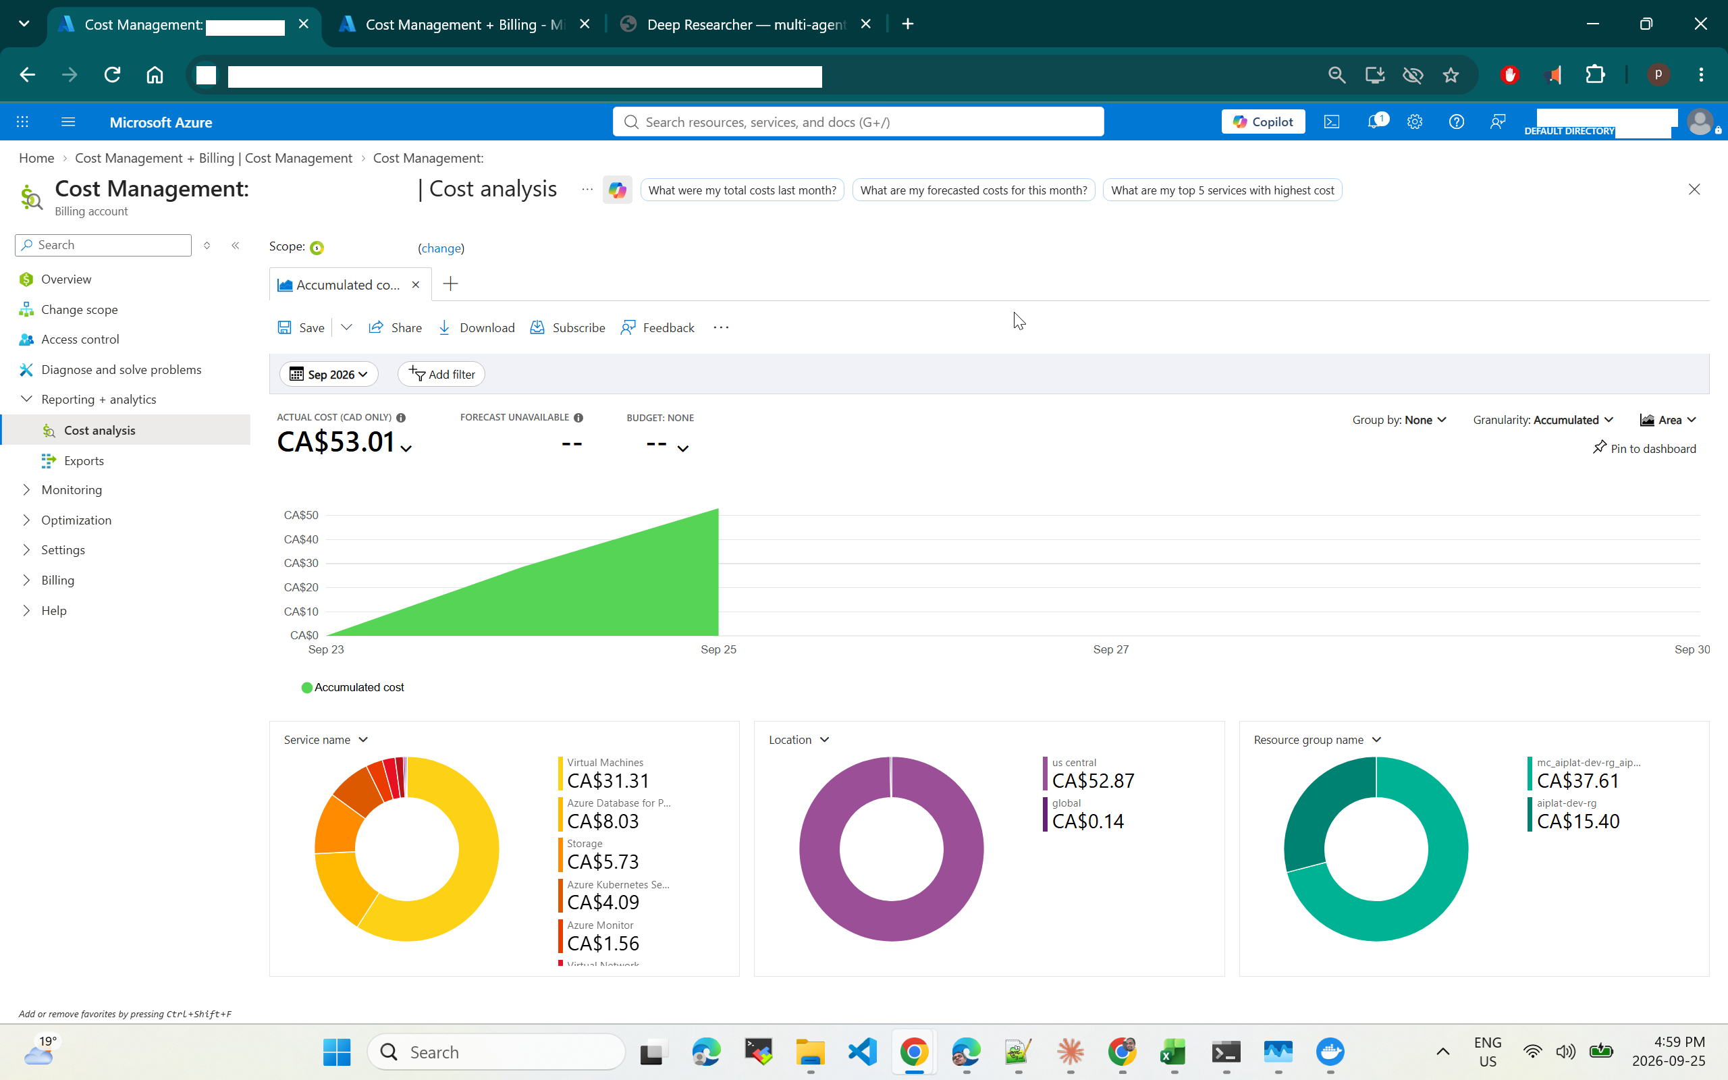The width and height of the screenshot is (1728, 1080).
Task: Open the Location pivot dropdown
Action: click(799, 739)
